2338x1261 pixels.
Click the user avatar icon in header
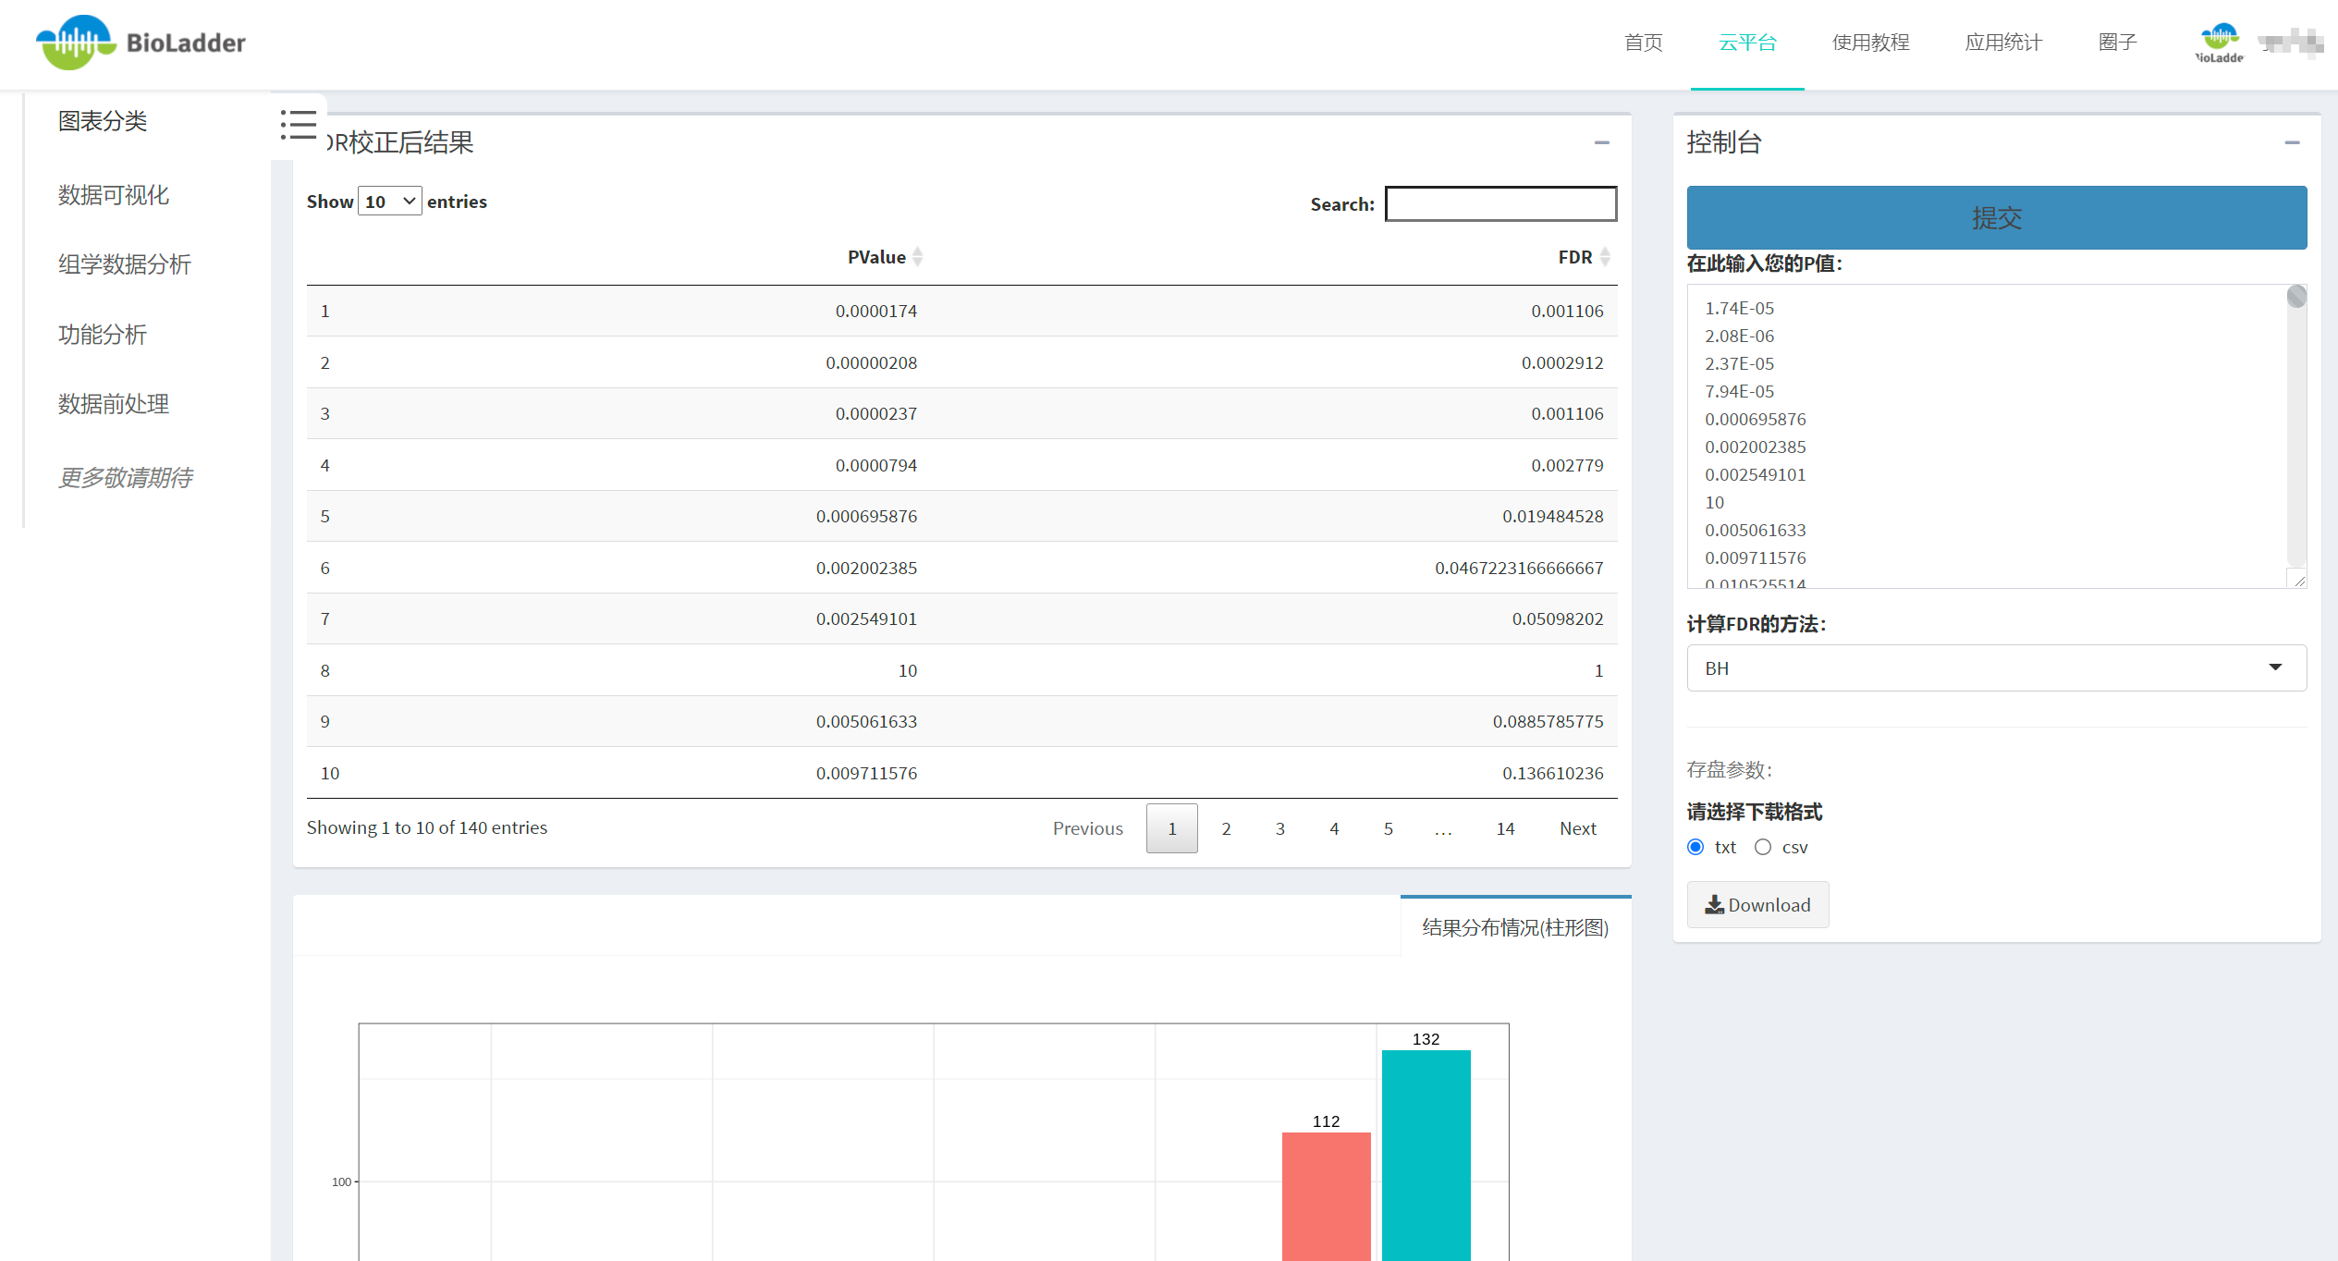pos(2219,43)
